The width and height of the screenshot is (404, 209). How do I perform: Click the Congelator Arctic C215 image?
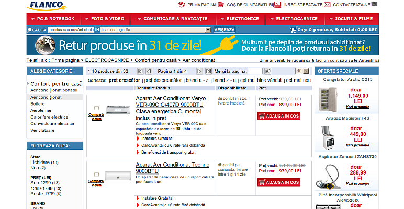coord(328,100)
